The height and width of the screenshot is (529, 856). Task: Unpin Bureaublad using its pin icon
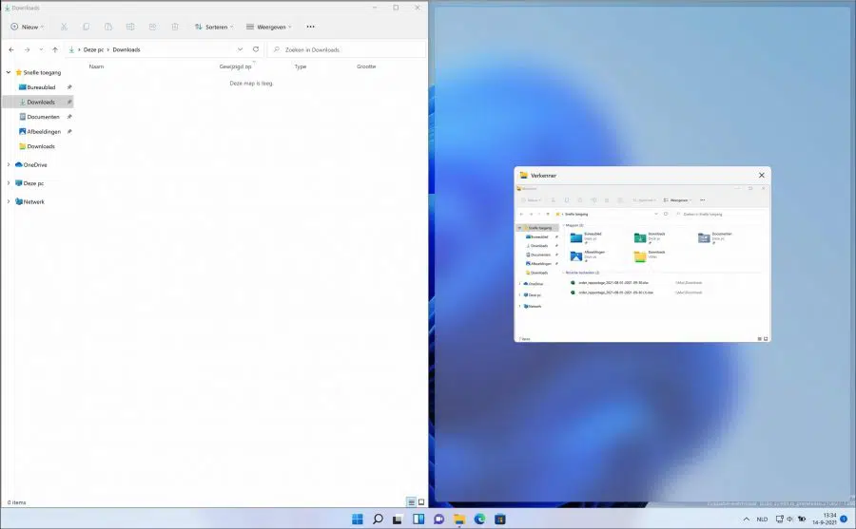[x=69, y=87]
